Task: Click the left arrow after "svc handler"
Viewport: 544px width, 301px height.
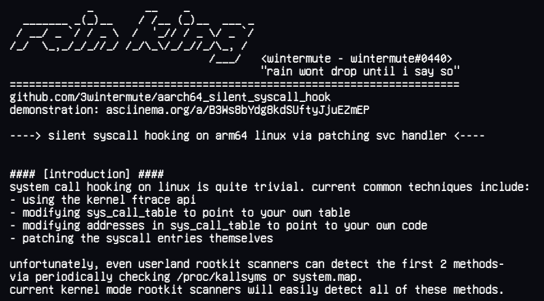Action: pyautogui.click(x=469, y=136)
